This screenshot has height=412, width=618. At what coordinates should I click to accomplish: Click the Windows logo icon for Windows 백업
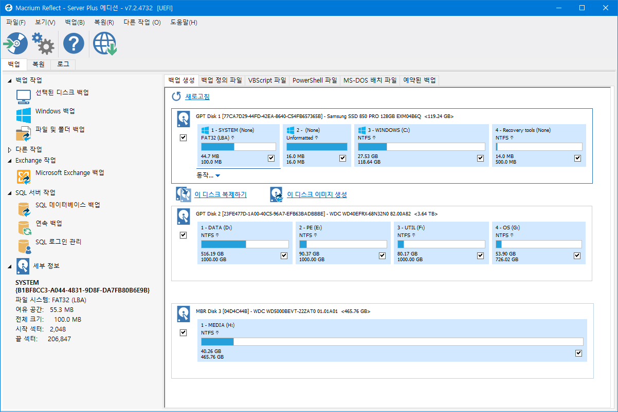click(x=24, y=115)
